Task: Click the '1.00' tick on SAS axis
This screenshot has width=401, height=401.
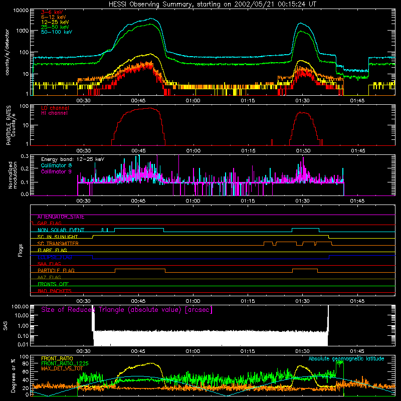Action: coord(23,326)
